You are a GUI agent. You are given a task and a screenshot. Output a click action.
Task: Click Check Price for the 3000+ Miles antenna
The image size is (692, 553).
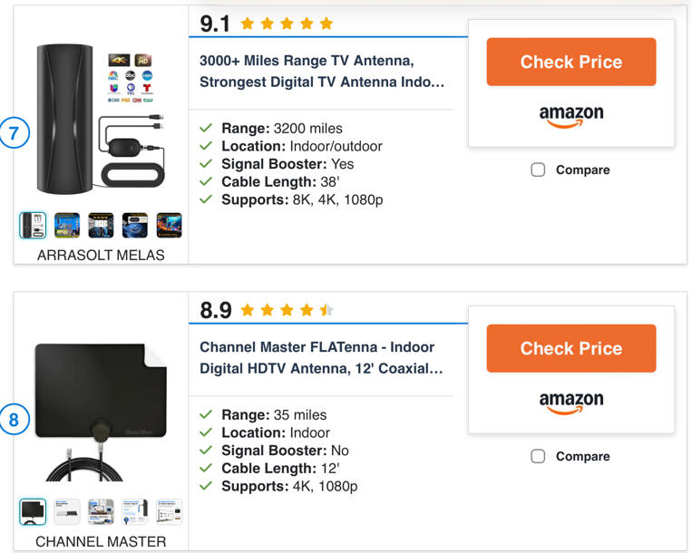click(570, 62)
